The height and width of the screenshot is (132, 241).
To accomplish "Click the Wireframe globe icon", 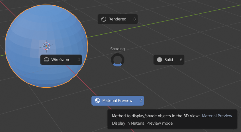I will coord(46,60).
